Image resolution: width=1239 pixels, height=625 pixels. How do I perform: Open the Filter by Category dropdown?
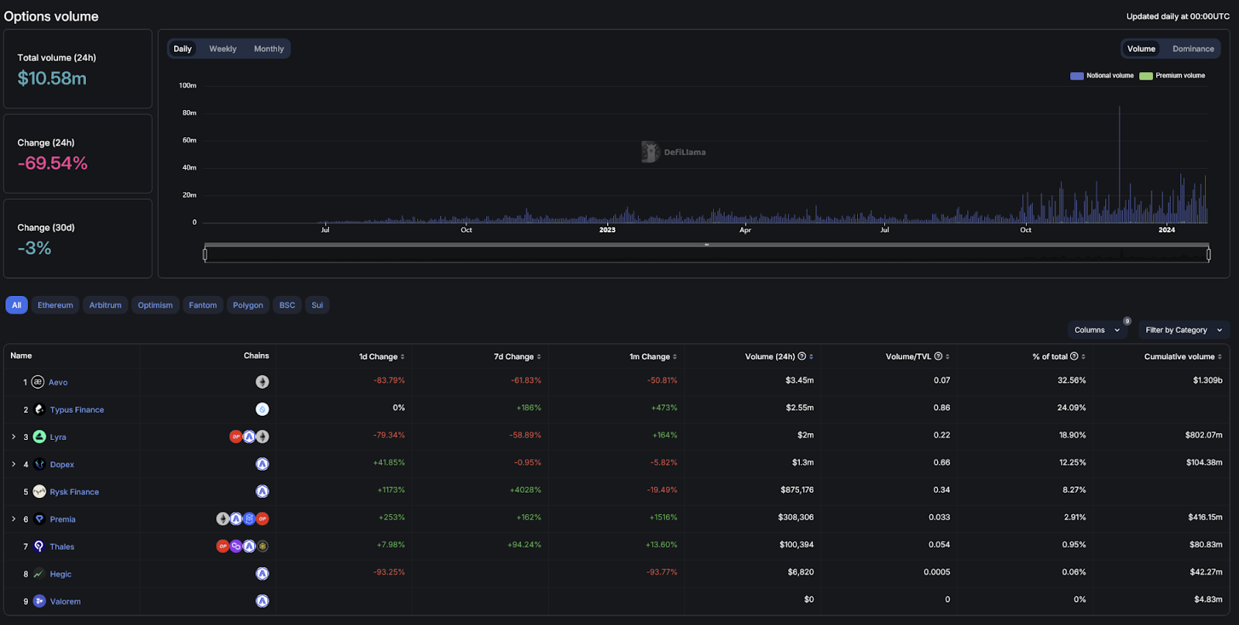pyautogui.click(x=1184, y=330)
